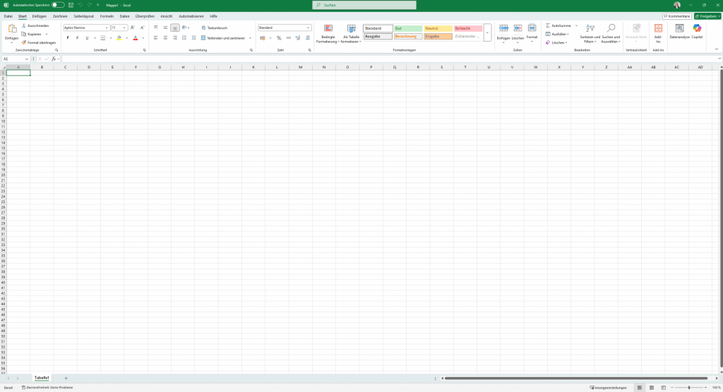Switch to the Seitenlayout tab
Screen dimensions: 723x392
coord(83,16)
